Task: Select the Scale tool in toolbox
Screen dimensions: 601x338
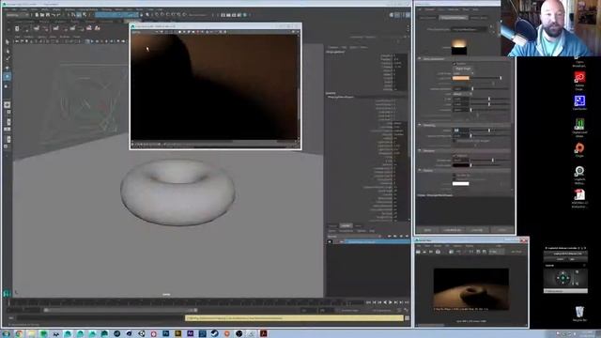Action: [x=7, y=86]
